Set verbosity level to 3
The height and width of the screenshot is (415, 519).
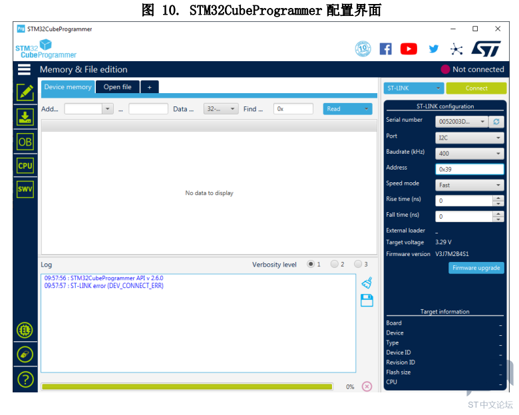click(x=358, y=265)
